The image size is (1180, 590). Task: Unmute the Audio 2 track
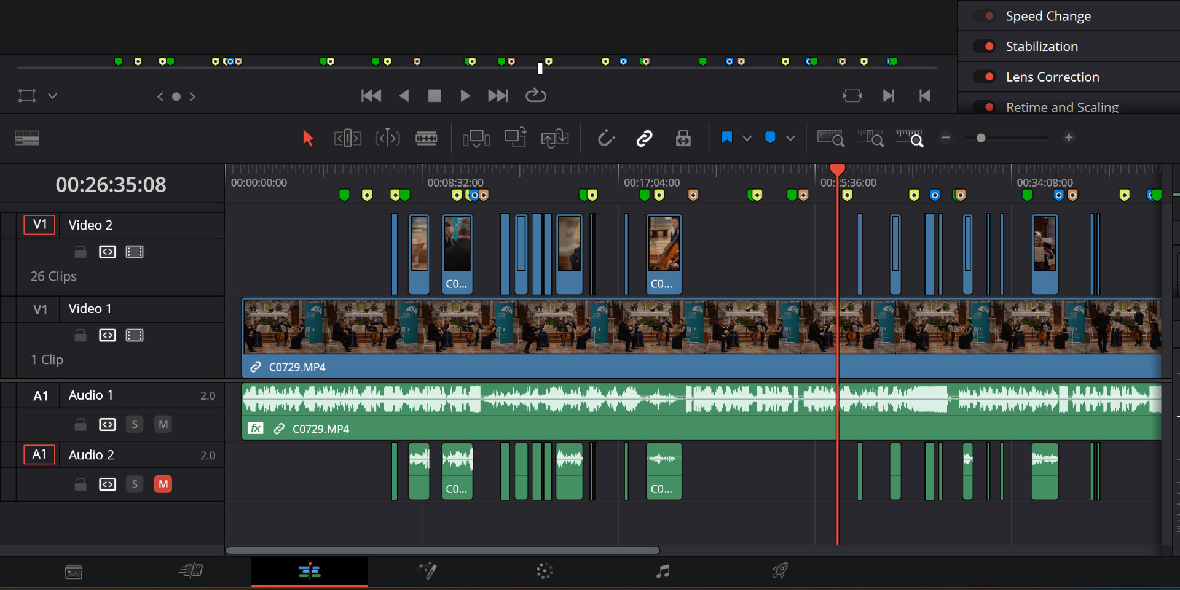point(163,484)
